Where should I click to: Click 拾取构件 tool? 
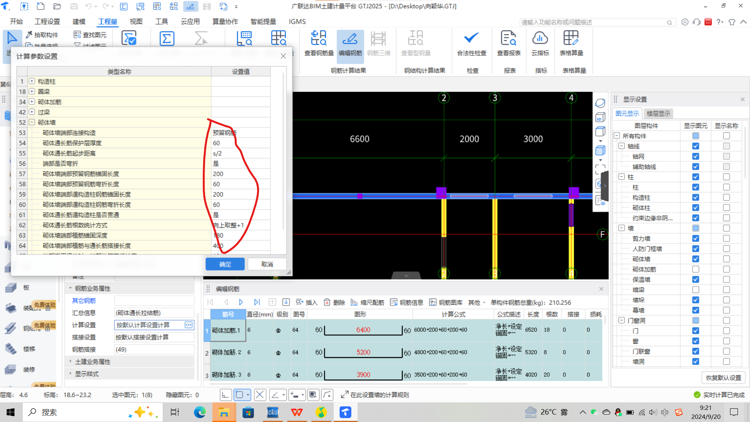coord(42,35)
